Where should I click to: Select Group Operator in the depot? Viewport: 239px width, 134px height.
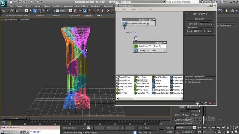coord(161,90)
